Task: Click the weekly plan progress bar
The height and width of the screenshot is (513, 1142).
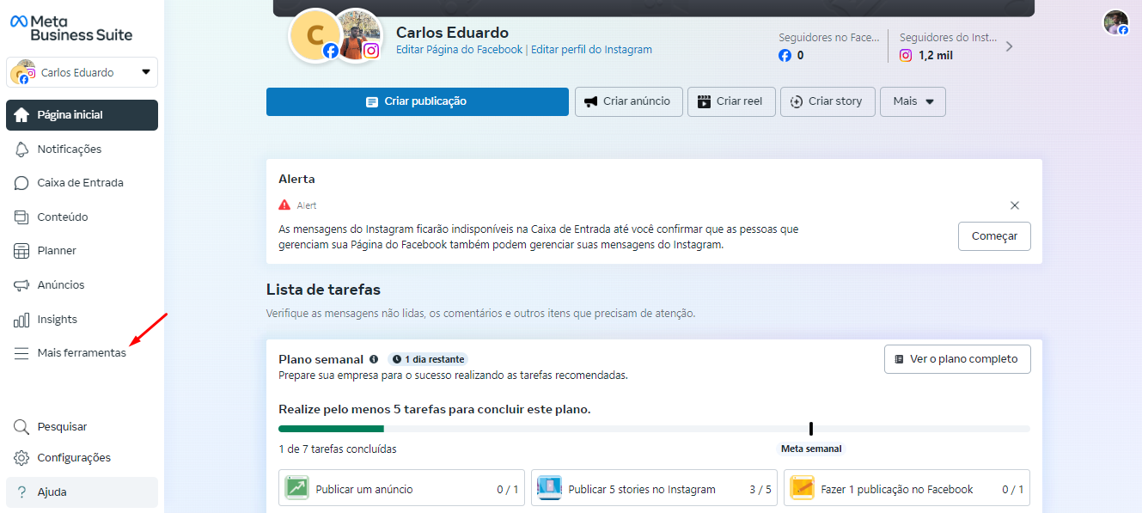Action: pos(654,429)
